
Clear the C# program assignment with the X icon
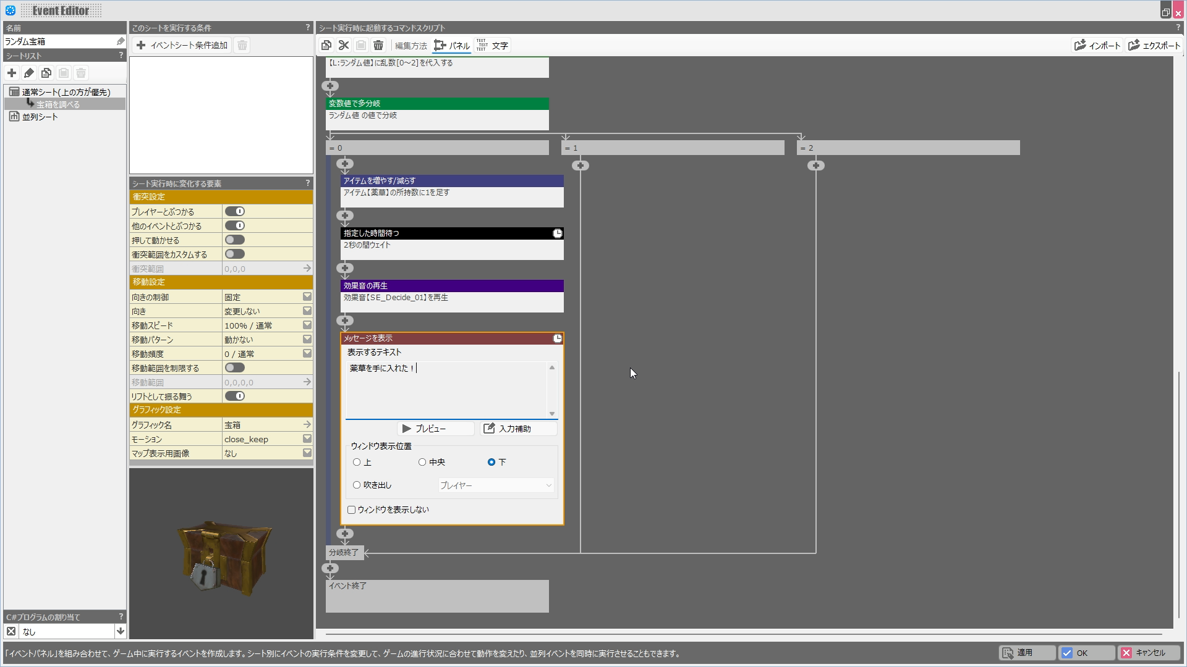coord(11,631)
